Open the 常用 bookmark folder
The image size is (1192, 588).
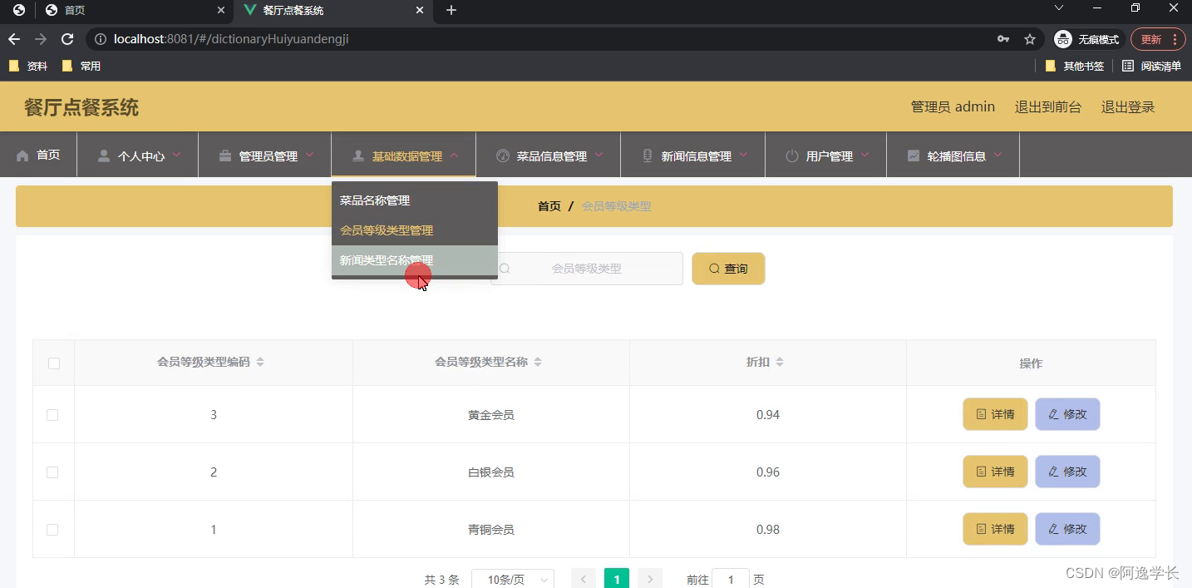point(81,66)
